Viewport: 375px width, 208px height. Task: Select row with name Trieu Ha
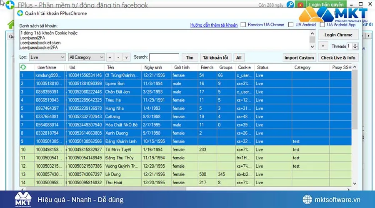tap(185, 100)
